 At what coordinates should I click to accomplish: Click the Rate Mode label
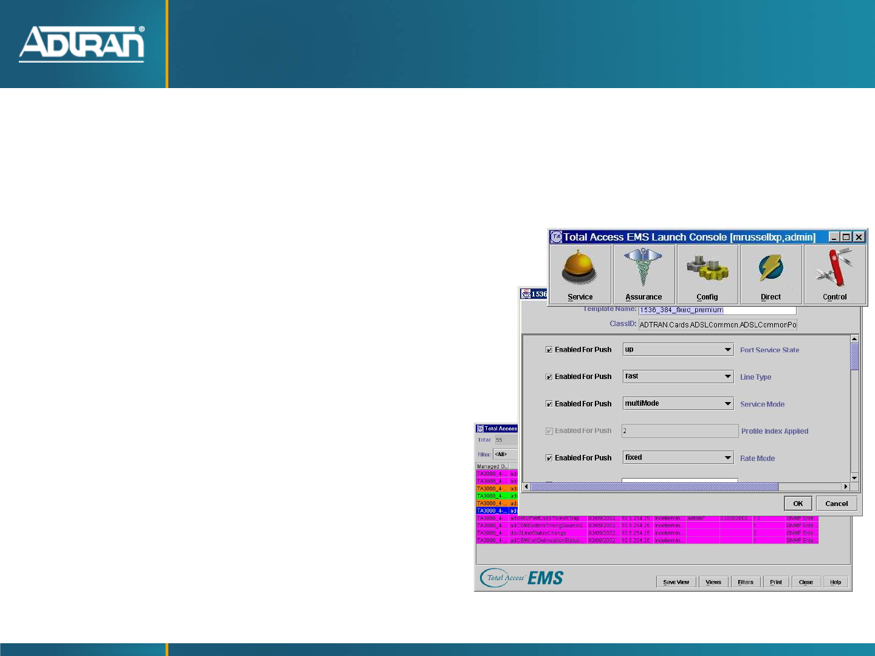[x=757, y=459]
